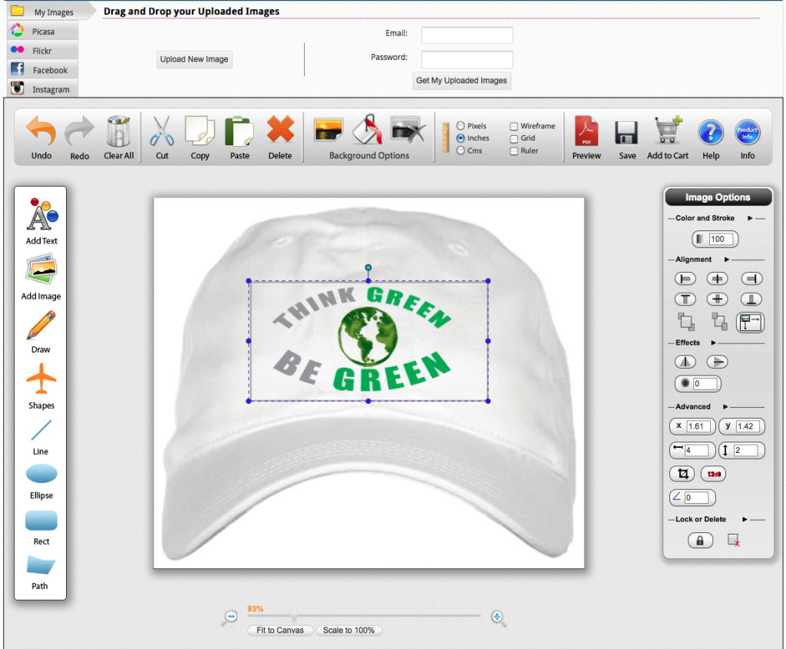The height and width of the screenshot is (649, 786).
Task: Lock the selected image
Action: 700,541
